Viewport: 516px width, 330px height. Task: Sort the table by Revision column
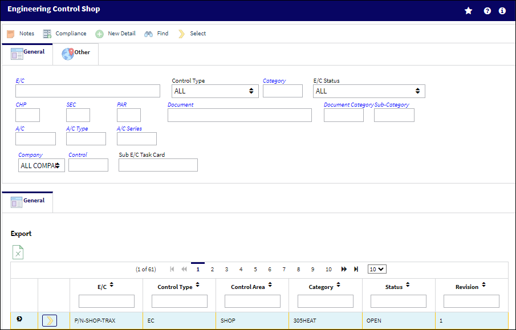(x=484, y=285)
